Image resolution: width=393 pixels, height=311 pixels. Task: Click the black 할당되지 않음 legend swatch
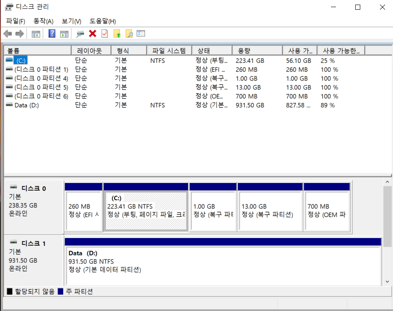point(10,291)
